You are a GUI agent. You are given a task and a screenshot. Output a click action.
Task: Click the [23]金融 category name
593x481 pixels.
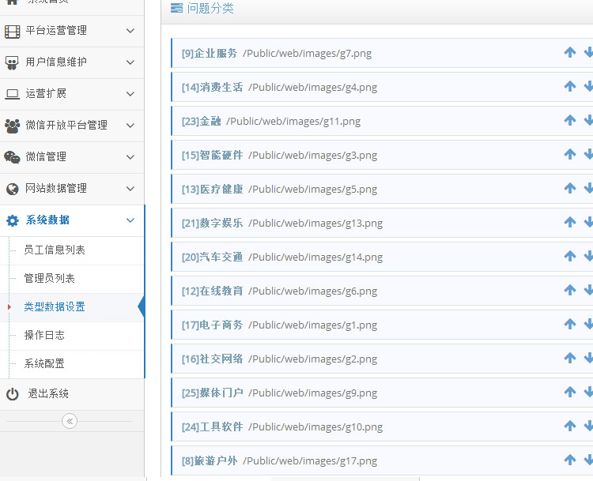(x=201, y=122)
